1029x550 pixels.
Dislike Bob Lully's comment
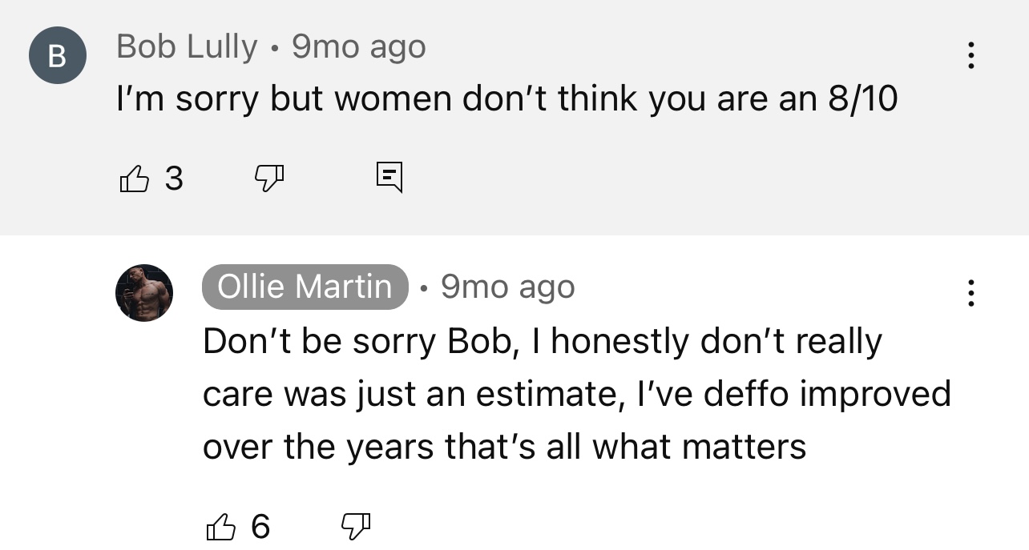[x=269, y=179]
